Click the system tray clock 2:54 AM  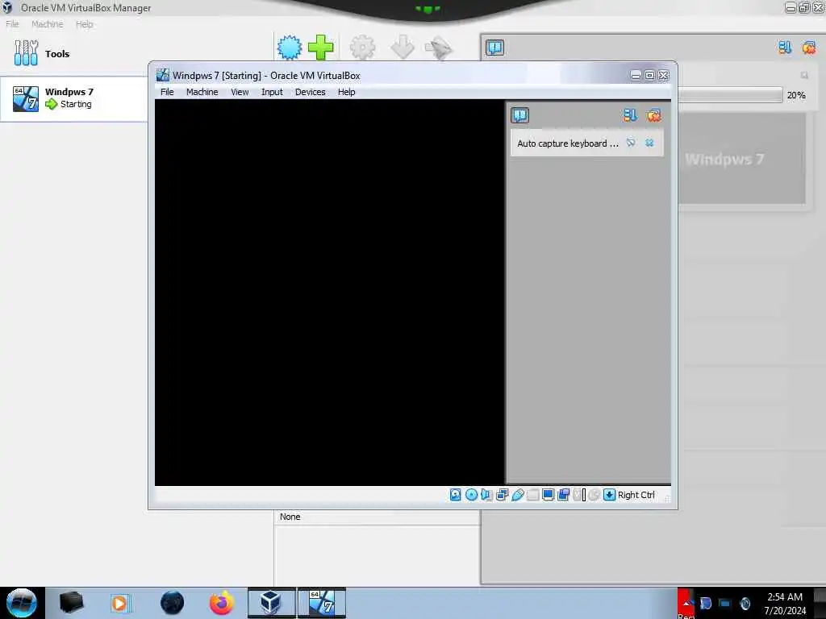coord(785,597)
